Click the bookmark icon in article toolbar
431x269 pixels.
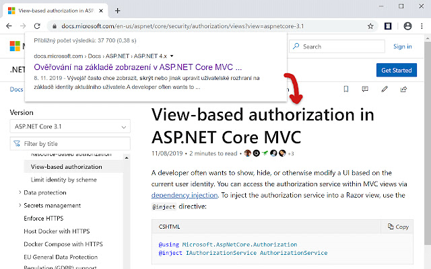click(346, 89)
